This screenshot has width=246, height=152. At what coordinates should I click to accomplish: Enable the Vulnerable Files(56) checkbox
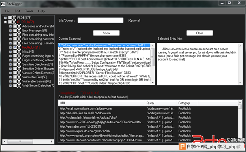15,77
